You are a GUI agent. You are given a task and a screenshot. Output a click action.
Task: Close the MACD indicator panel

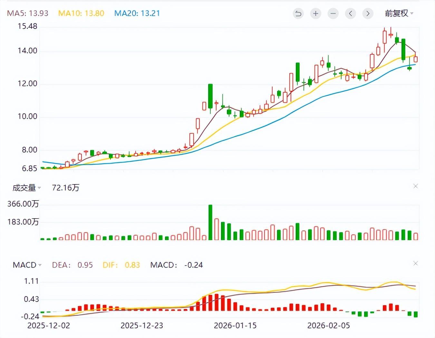[x=416, y=263]
